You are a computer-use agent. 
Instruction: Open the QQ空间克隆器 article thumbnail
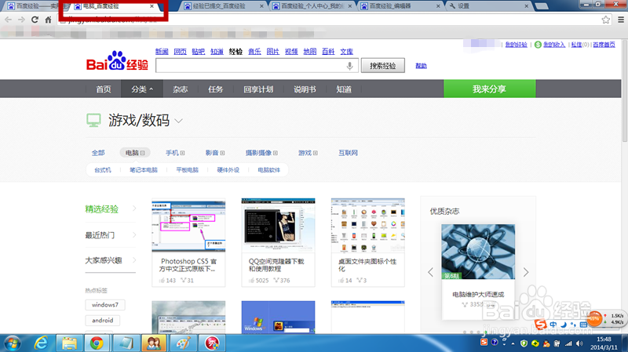(x=278, y=225)
